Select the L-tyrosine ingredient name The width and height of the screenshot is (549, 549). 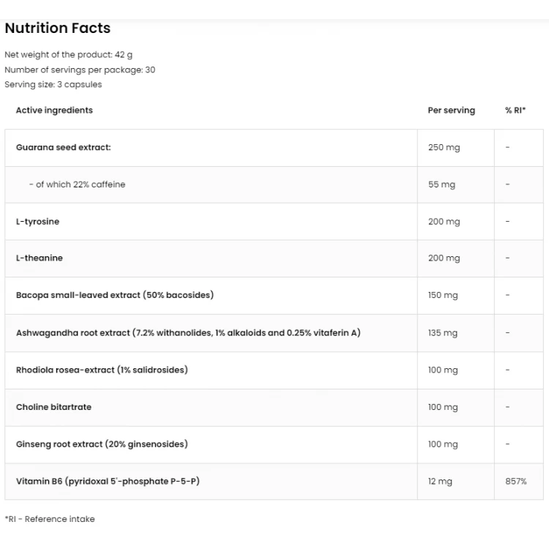pyautogui.click(x=37, y=222)
